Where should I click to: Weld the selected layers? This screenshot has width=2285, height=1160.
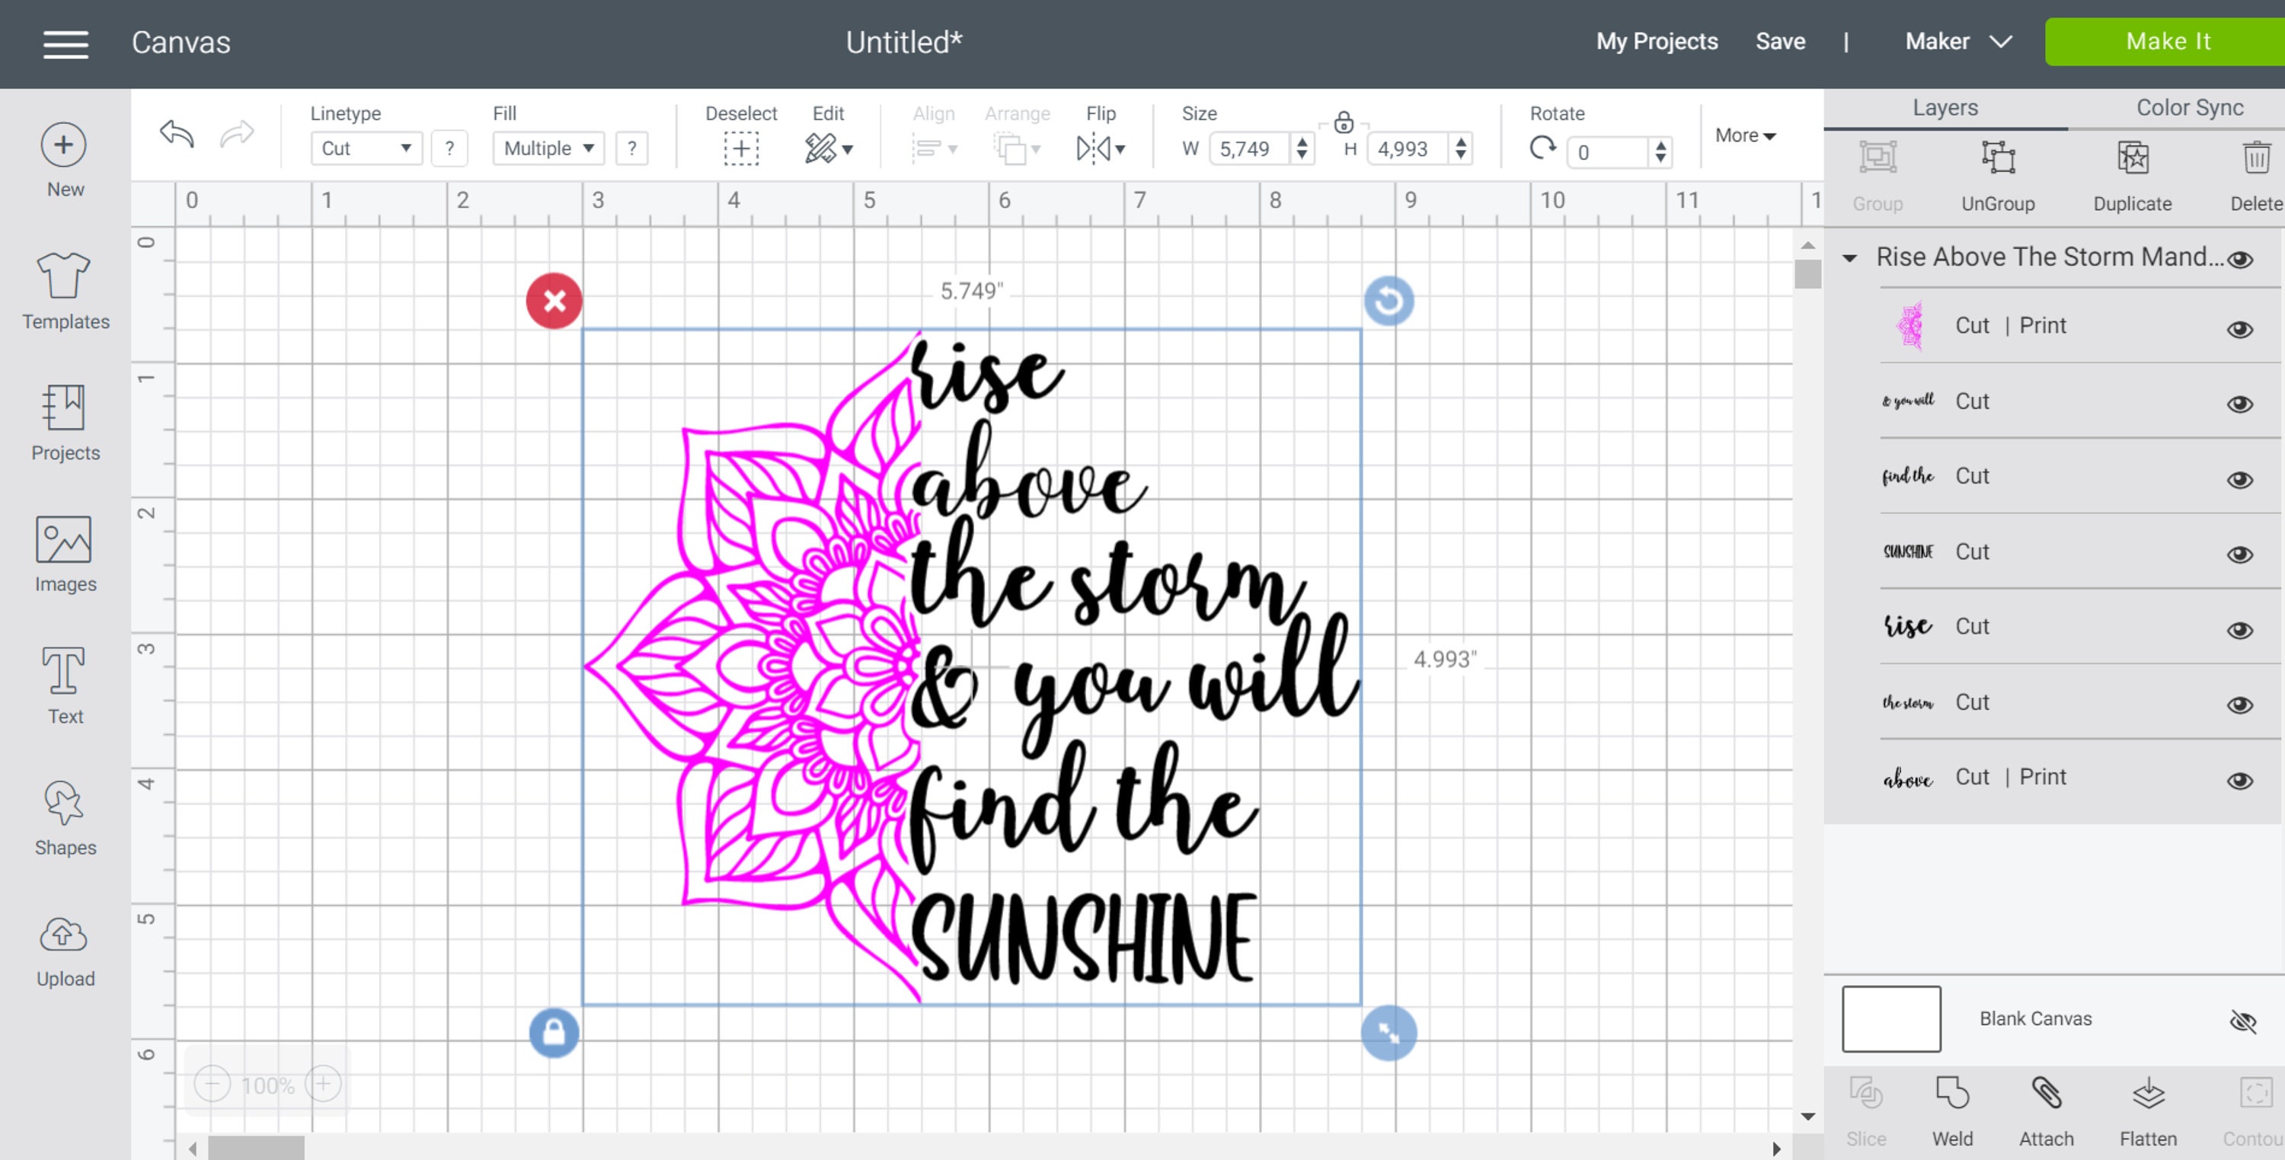click(x=1952, y=1108)
